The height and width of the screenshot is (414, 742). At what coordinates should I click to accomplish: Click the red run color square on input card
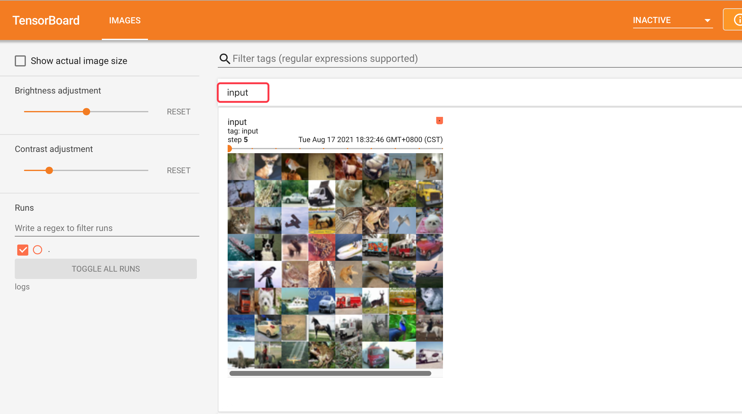439,121
